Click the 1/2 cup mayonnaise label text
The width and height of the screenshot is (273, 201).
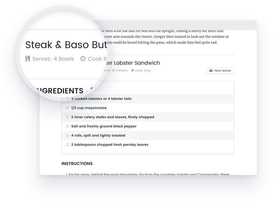tap(89, 108)
